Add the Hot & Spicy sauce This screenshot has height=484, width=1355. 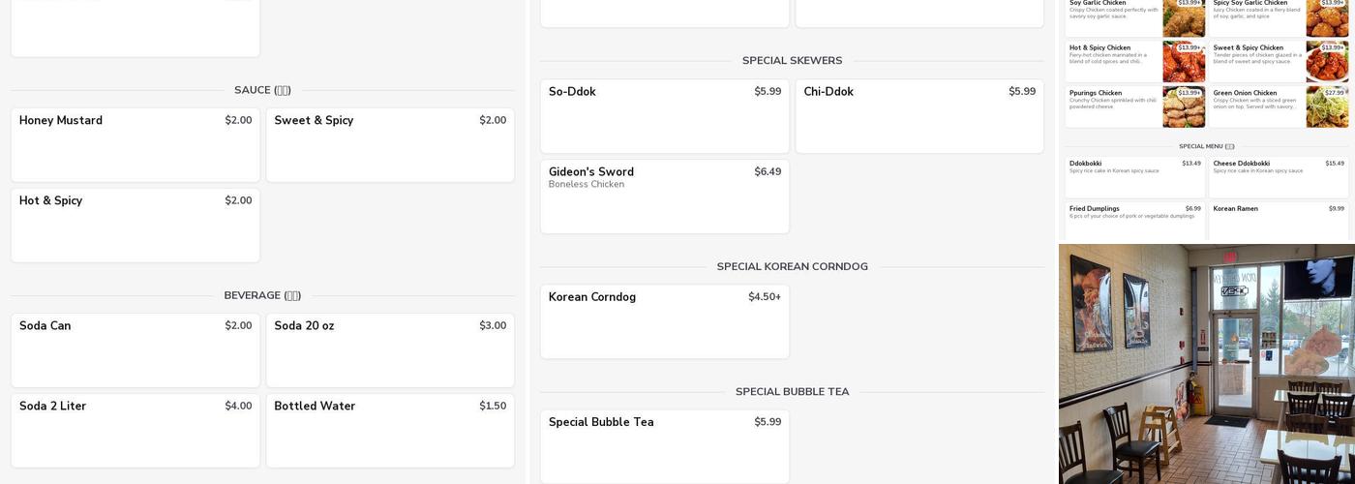135,225
